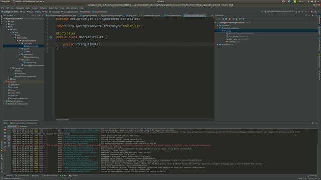Select the first_name column in Database panel

pyautogui.click(x=233, y=36)
